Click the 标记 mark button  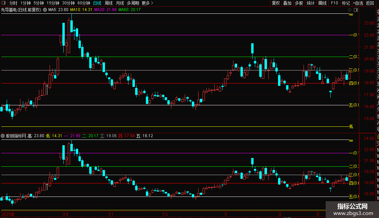tap(346, 3)
